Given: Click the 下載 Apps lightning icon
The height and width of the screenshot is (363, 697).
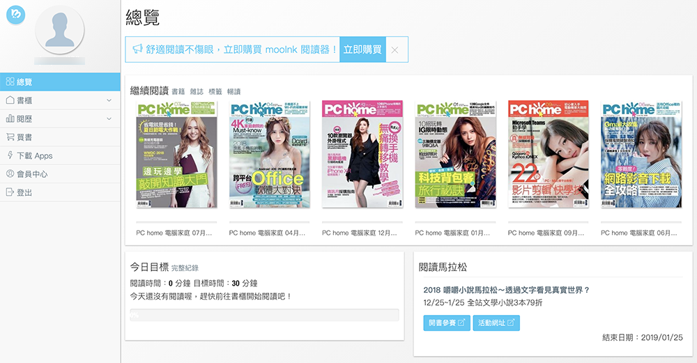Looking at the screenshot, I should point(10,155).
